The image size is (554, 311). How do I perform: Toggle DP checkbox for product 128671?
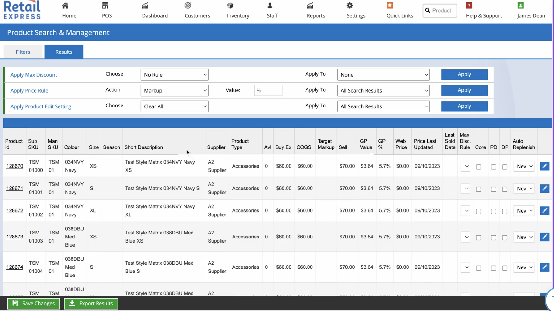click(x=505, y=189)
